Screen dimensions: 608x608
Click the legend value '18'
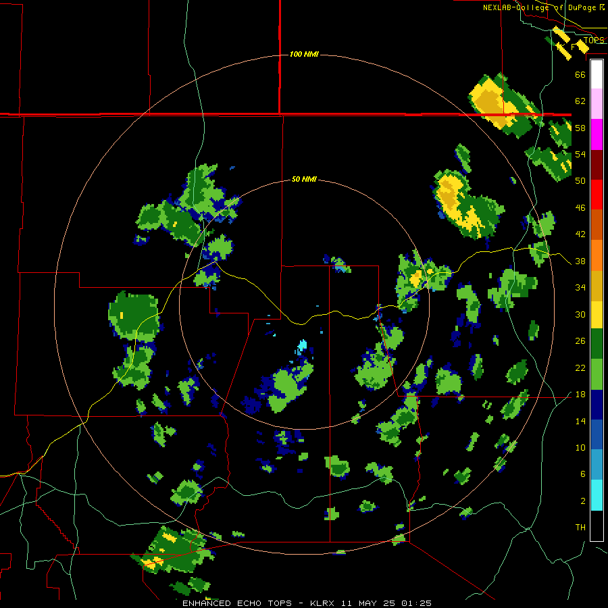580,395
